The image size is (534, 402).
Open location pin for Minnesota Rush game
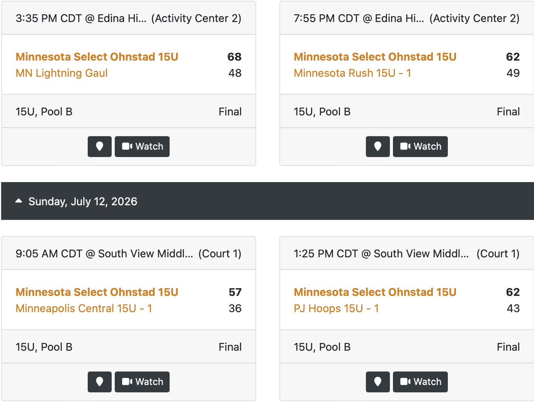point(378,147)
